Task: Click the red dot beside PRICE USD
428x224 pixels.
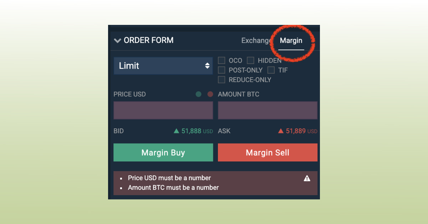Action: coord(210,94)
